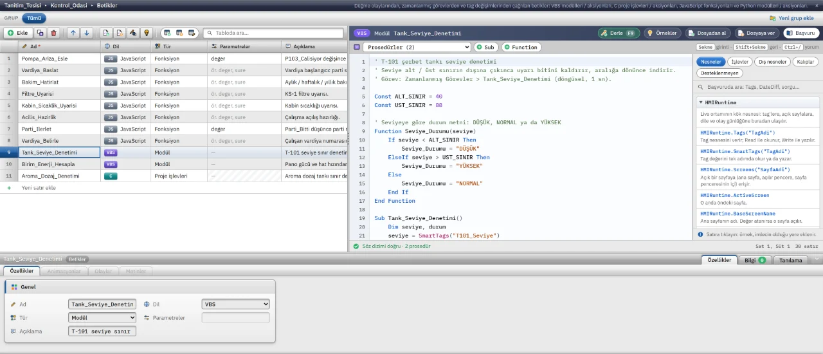This screenshot has height=354, width=823.
Task: Select the Tümü group filter pill
Action: click(34, 18)
